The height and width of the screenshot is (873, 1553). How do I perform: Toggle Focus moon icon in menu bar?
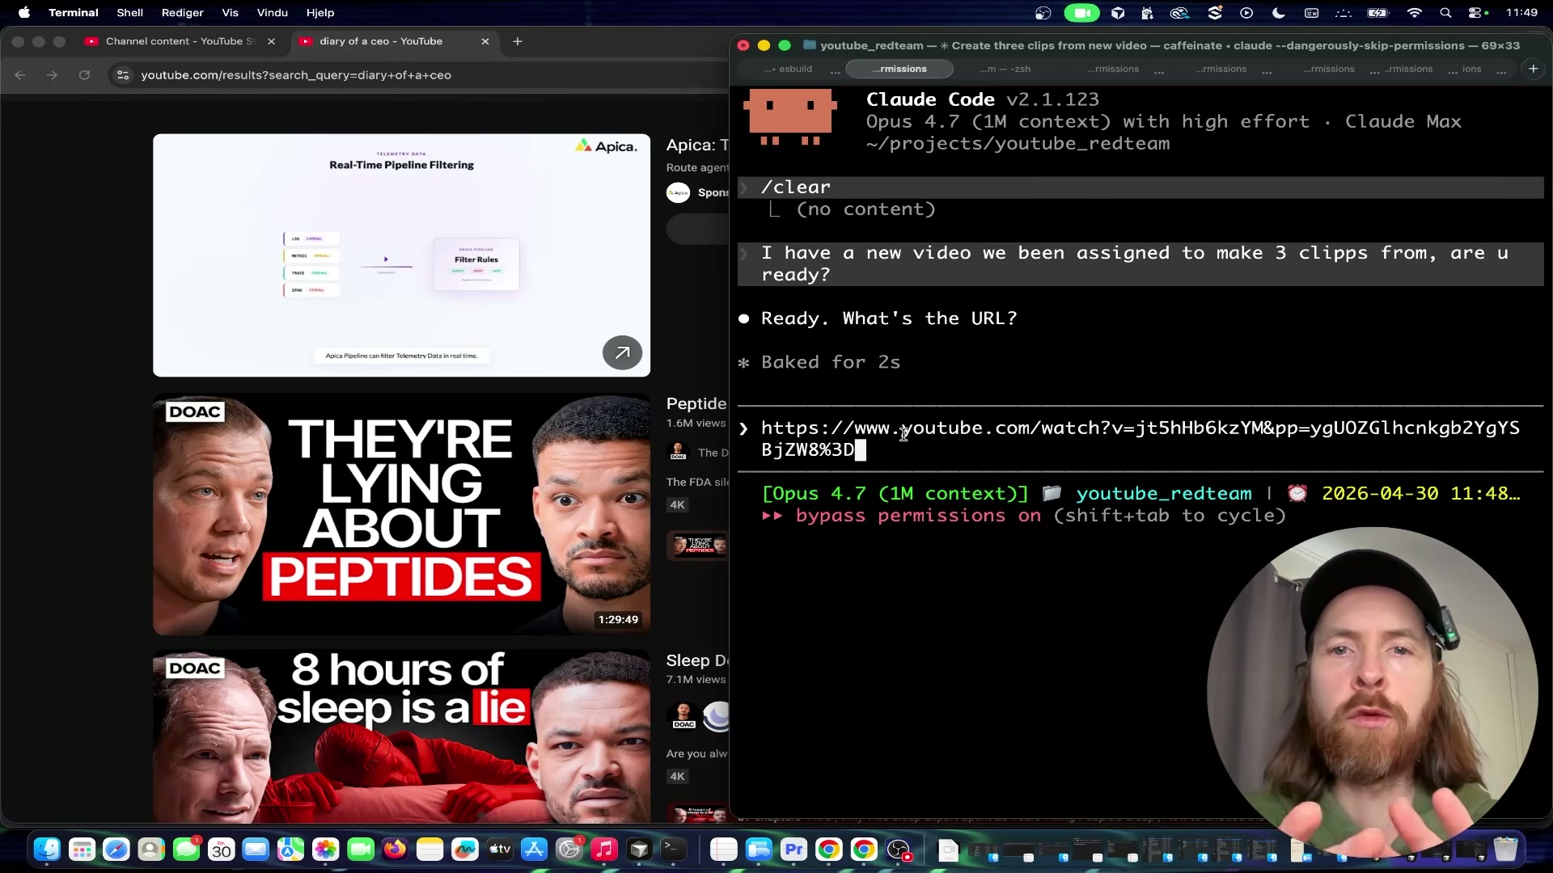point(1279,12)
